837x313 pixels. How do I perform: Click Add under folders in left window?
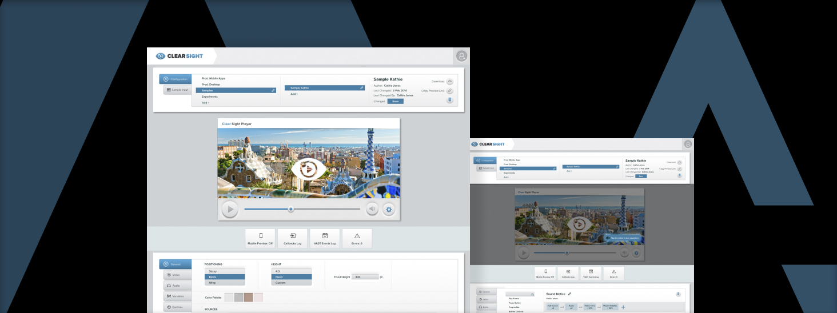pyautogui.click(x=205, y=103)
